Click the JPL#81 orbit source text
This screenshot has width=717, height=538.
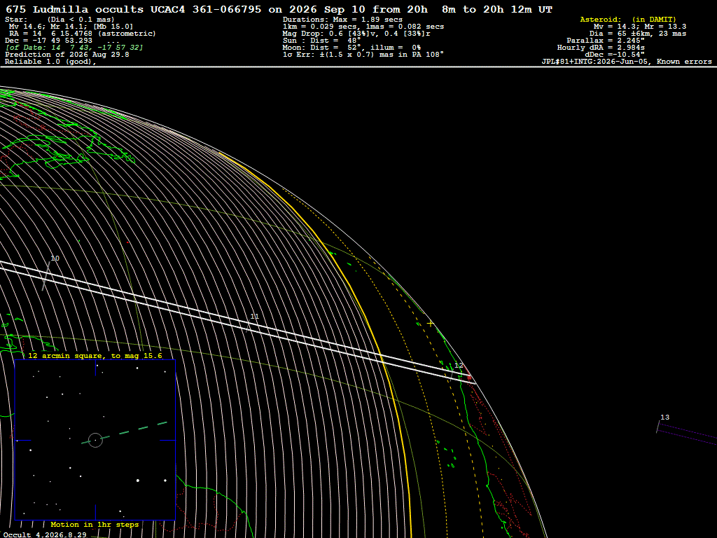627,62
